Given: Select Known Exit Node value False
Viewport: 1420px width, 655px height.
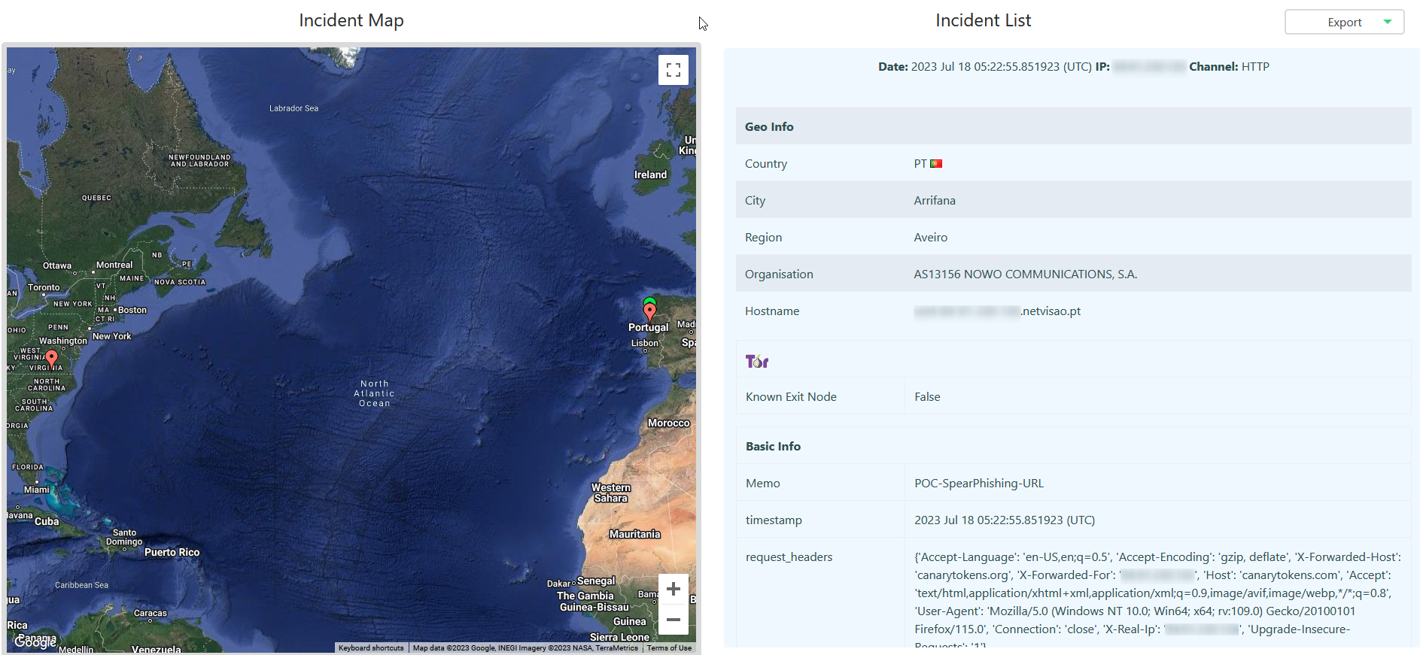Looking at the screenshot, I should [927, 397].
